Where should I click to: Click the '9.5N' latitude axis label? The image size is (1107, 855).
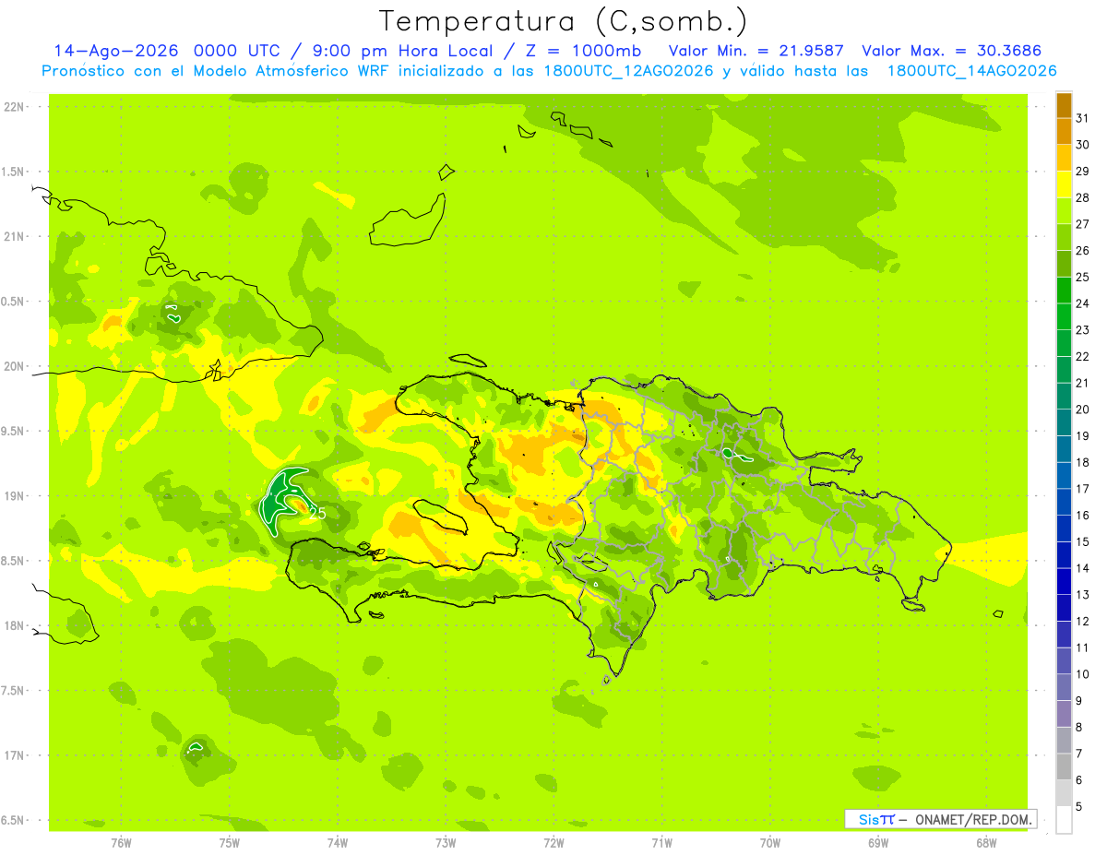14,432
